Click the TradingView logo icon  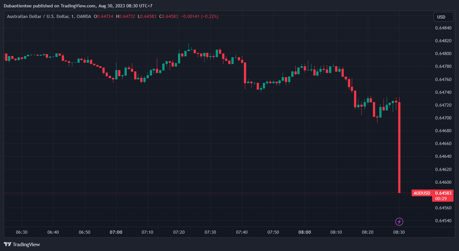pos(8,244)
